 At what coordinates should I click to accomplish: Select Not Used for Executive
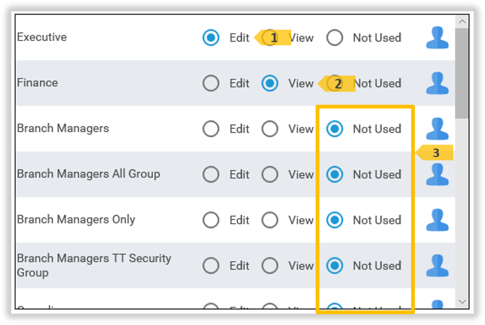click(334, 38)
